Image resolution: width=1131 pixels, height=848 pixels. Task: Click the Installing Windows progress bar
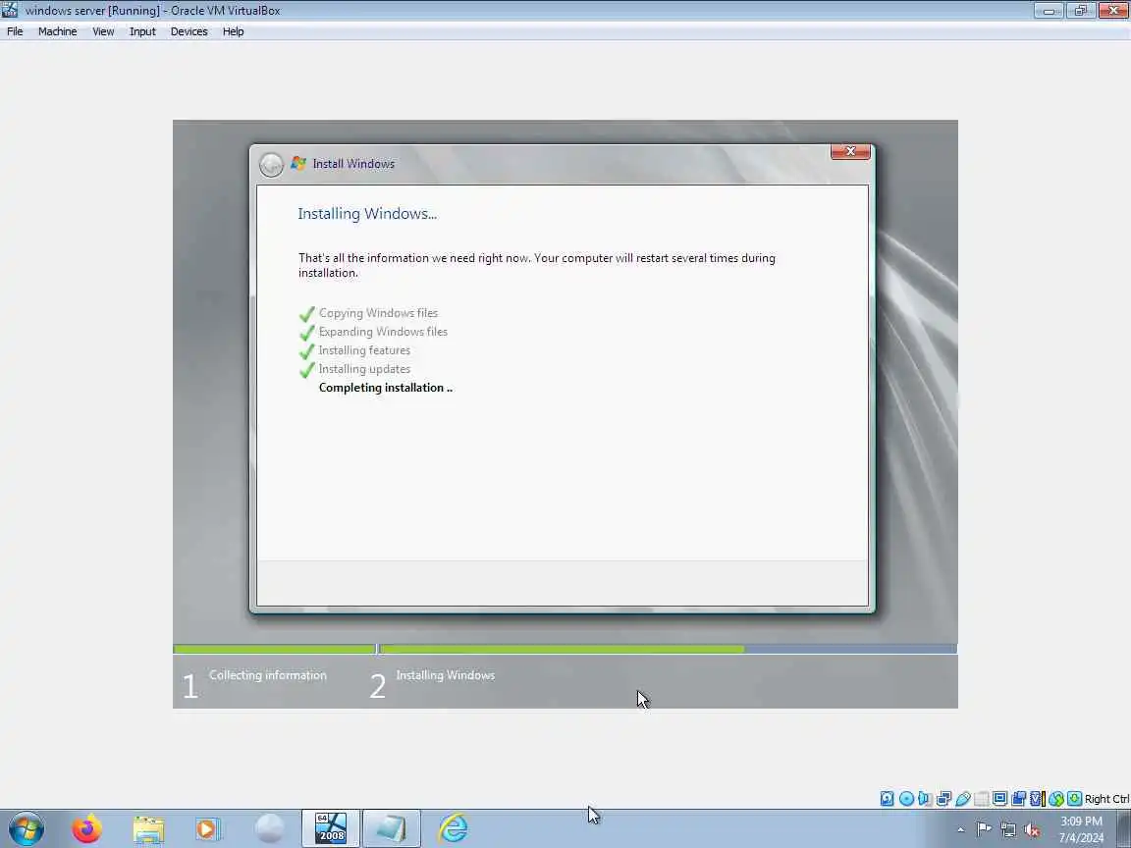(668, 649)
